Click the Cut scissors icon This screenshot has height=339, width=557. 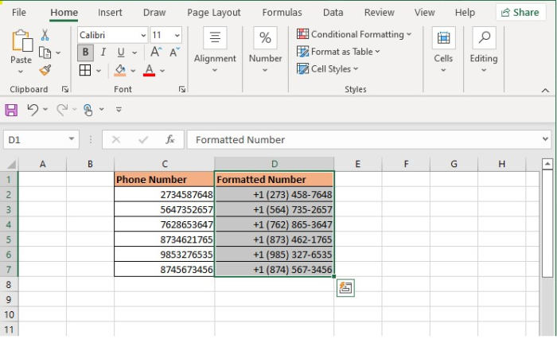pyautogui.click(x=45, y=35)
